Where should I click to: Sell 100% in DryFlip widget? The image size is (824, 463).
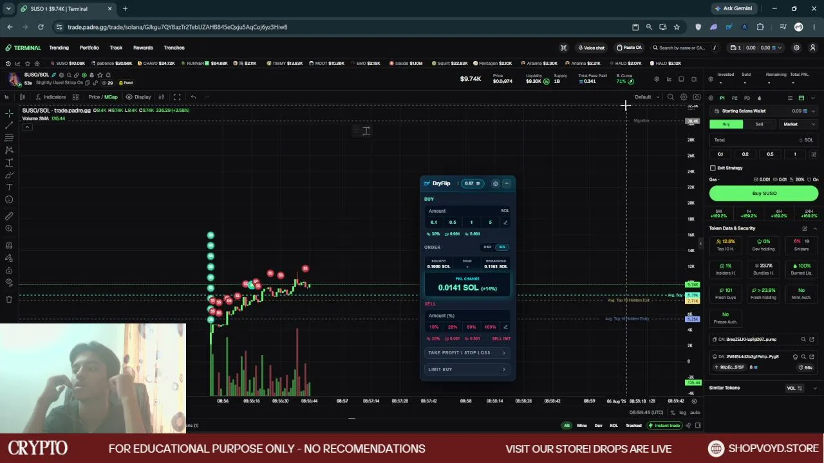[x=490, y=327]
